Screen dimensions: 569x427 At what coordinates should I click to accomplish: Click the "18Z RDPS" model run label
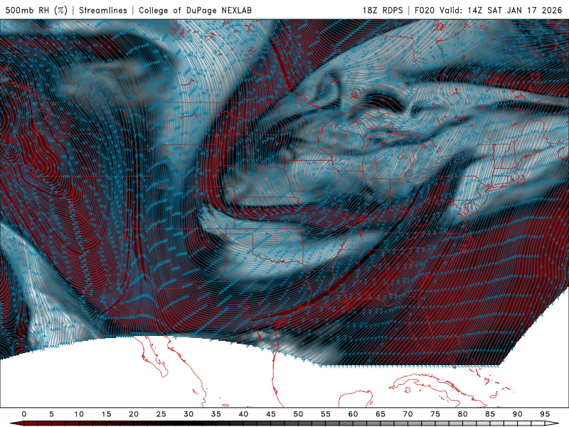pyautogui.click(x=383, y=10)
